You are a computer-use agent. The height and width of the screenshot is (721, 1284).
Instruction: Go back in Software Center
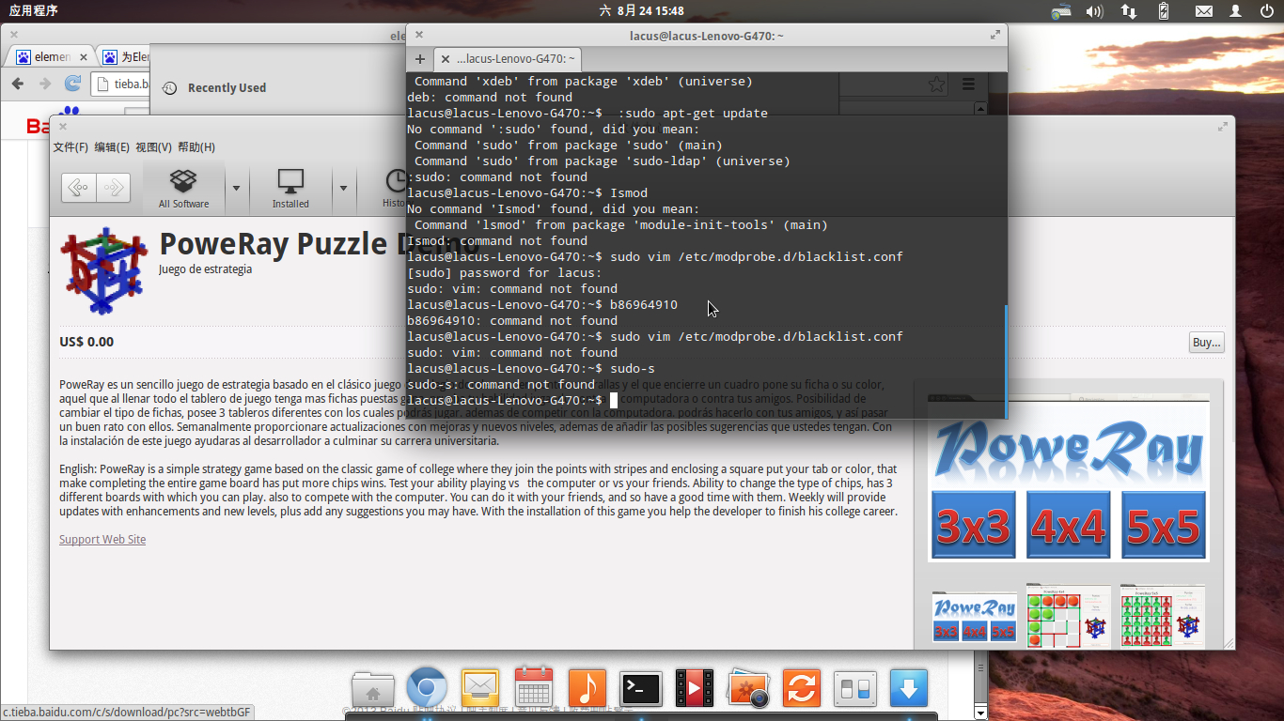coord(79,188)
